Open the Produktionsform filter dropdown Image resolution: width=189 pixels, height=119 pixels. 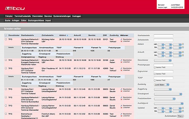[x=165, y=99]
